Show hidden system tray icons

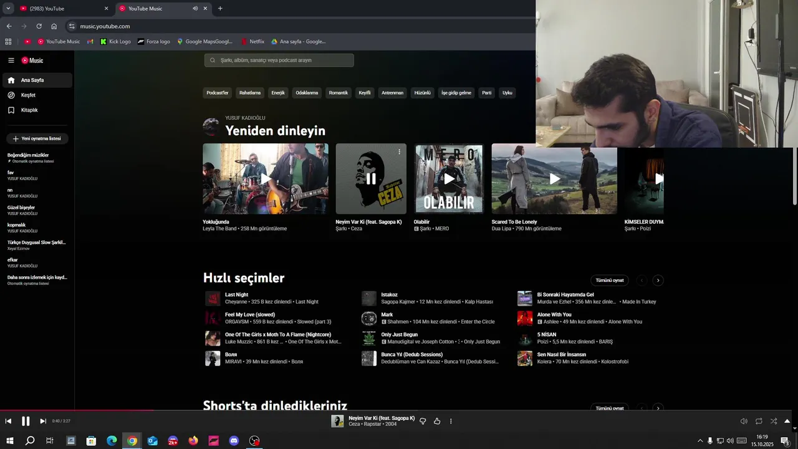tap(700, 441)
